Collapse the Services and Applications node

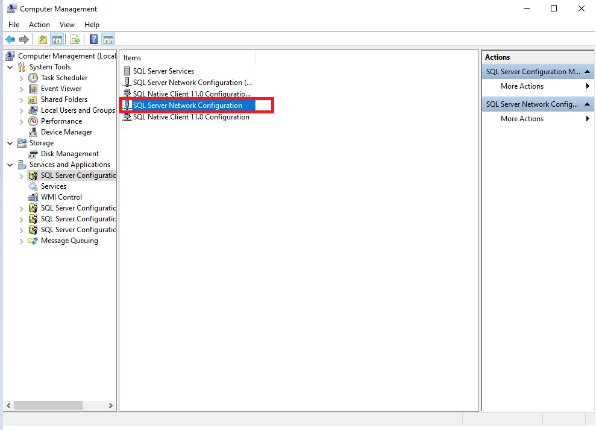10,165
